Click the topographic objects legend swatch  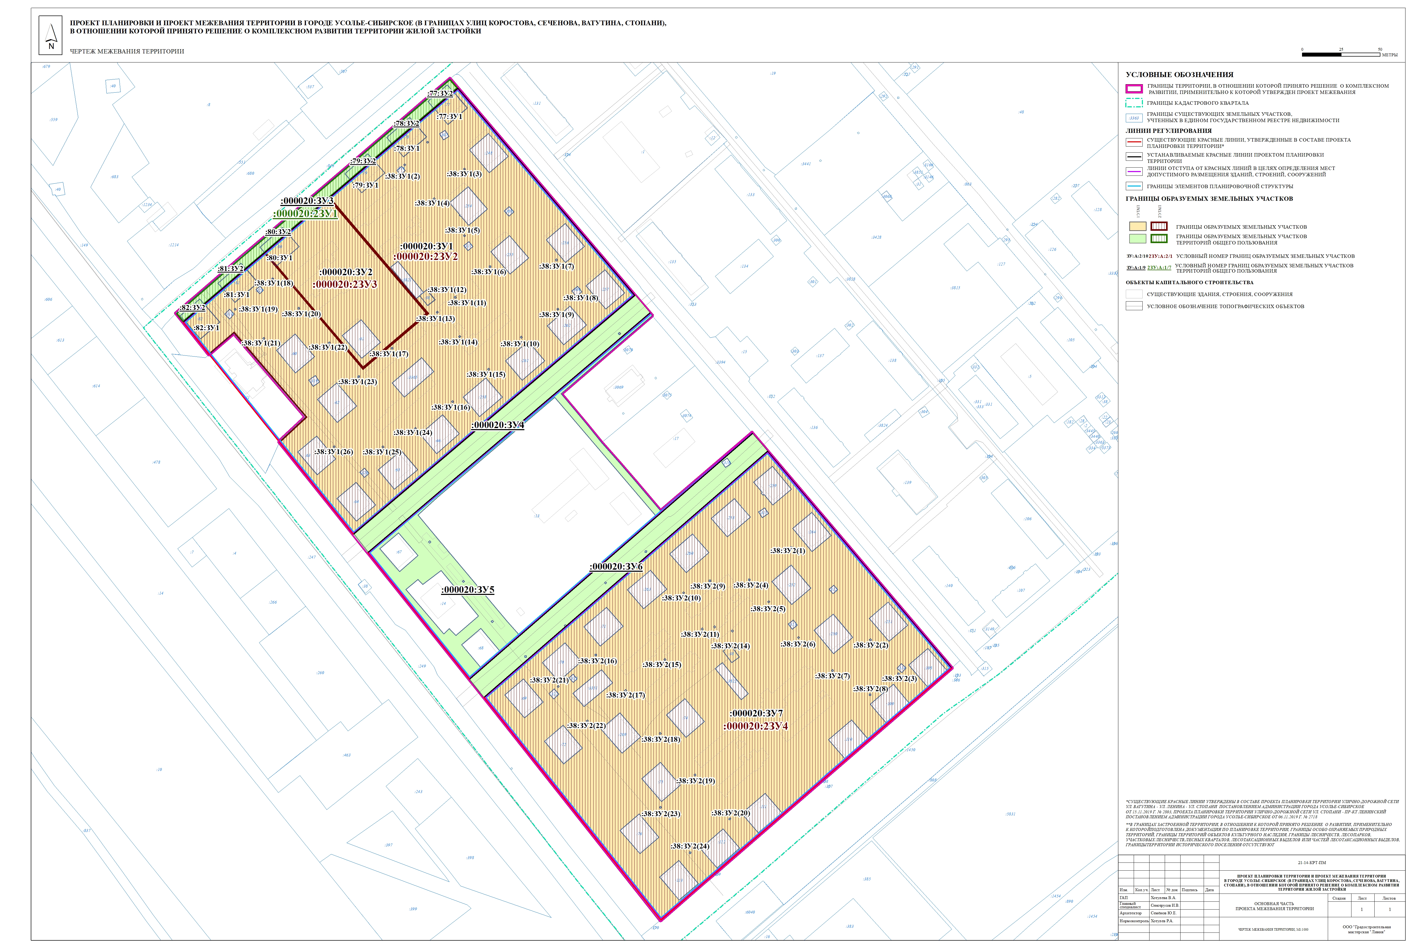pyautogui.click(x=1134, y=306)
